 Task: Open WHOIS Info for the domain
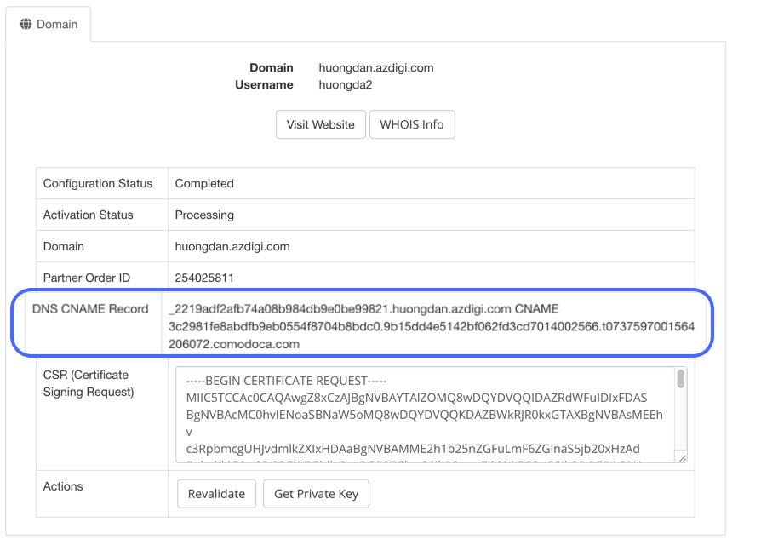click(x=411, y=124)
